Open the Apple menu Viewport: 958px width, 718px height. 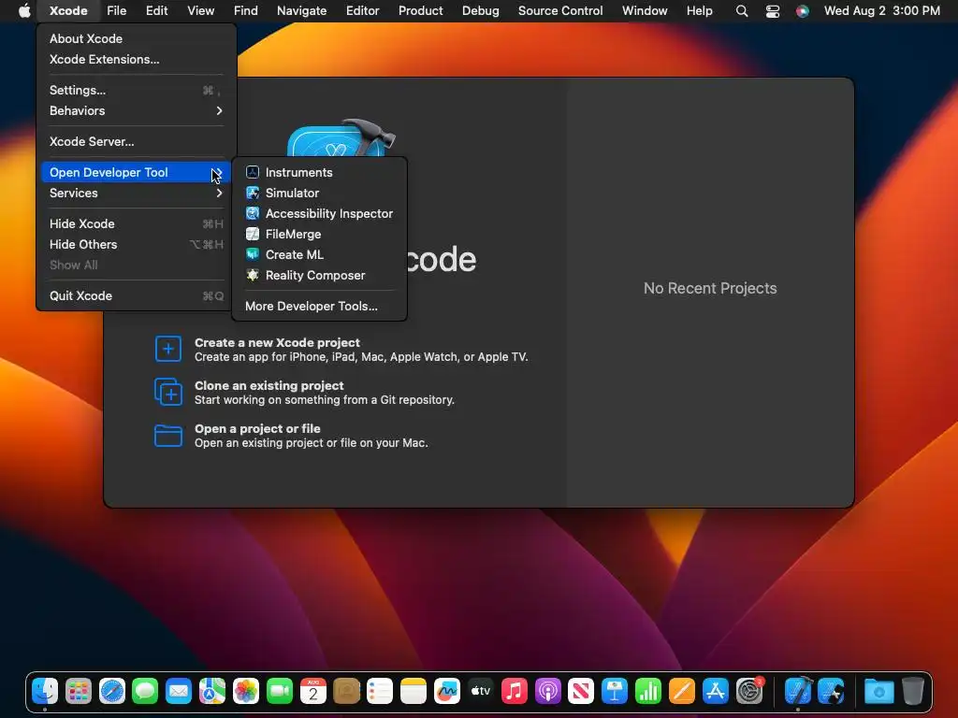(x=24, y=10)
